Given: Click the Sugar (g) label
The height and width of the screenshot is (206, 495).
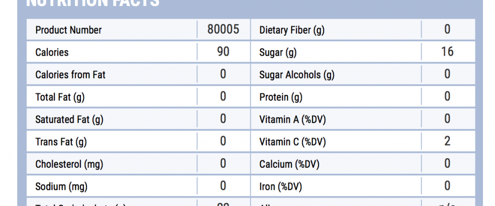Looking at the screenshot, I should click(277, 52).
